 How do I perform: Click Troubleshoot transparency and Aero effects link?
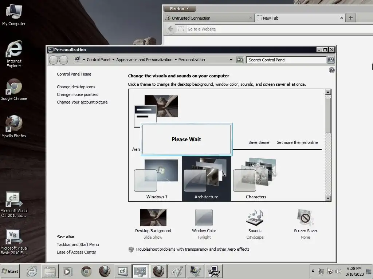pos(192,249)
